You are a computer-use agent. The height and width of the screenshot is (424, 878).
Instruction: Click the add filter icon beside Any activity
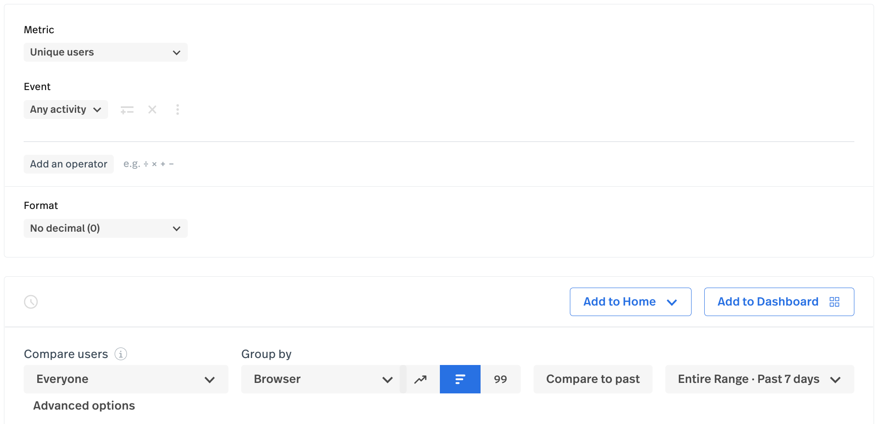pos(127,110)
